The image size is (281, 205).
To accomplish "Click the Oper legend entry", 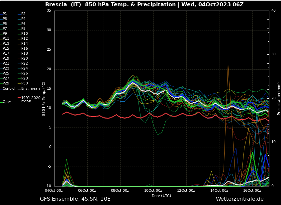I will [6, 102].
